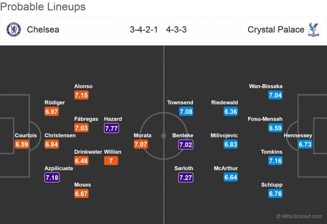Open the Crystal Palace team name link
The image size is (327, 224).
click(x=277, y=29)
